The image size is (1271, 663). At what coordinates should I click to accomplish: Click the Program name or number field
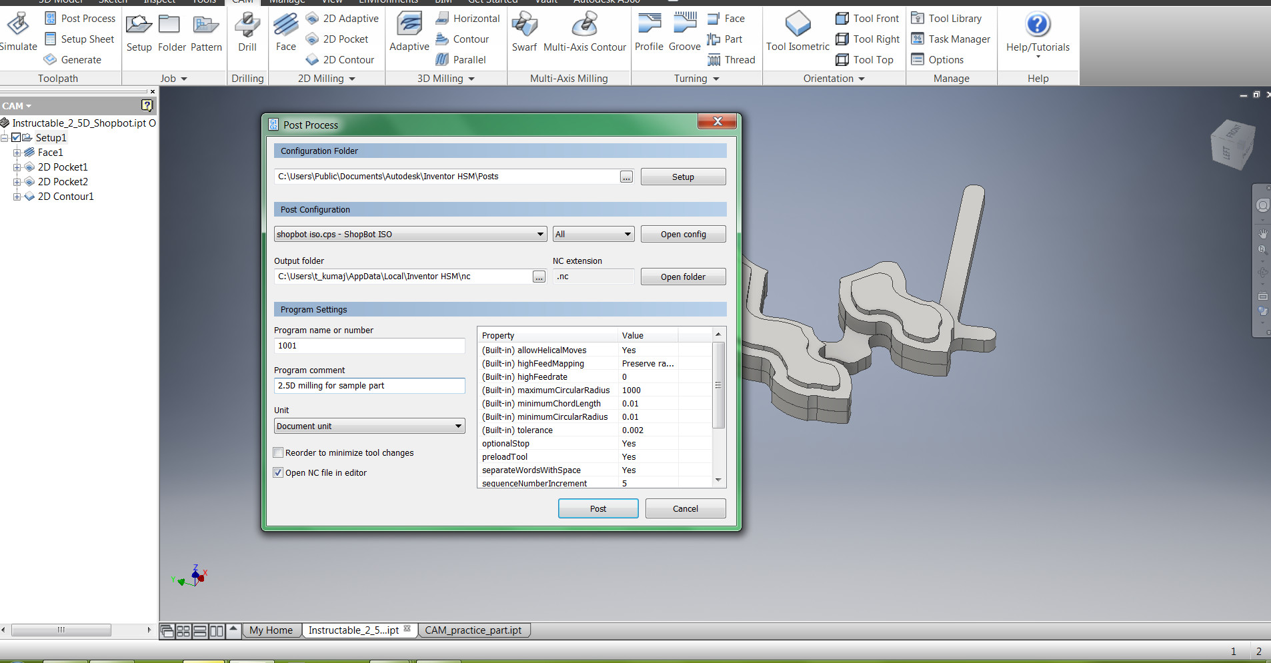[x=369, y=345]
